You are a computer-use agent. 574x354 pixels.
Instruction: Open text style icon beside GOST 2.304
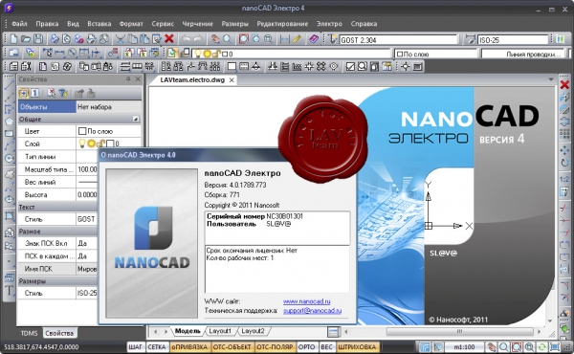[x=332, y=39]
